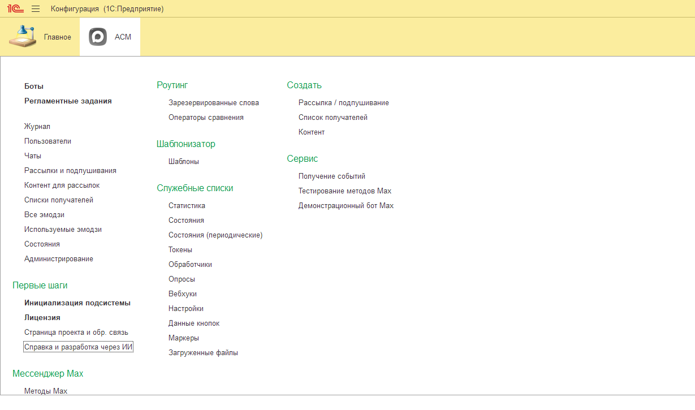Open Регламентные задания
The height and width of the screenshot is (410, 695).
(68, 101)
